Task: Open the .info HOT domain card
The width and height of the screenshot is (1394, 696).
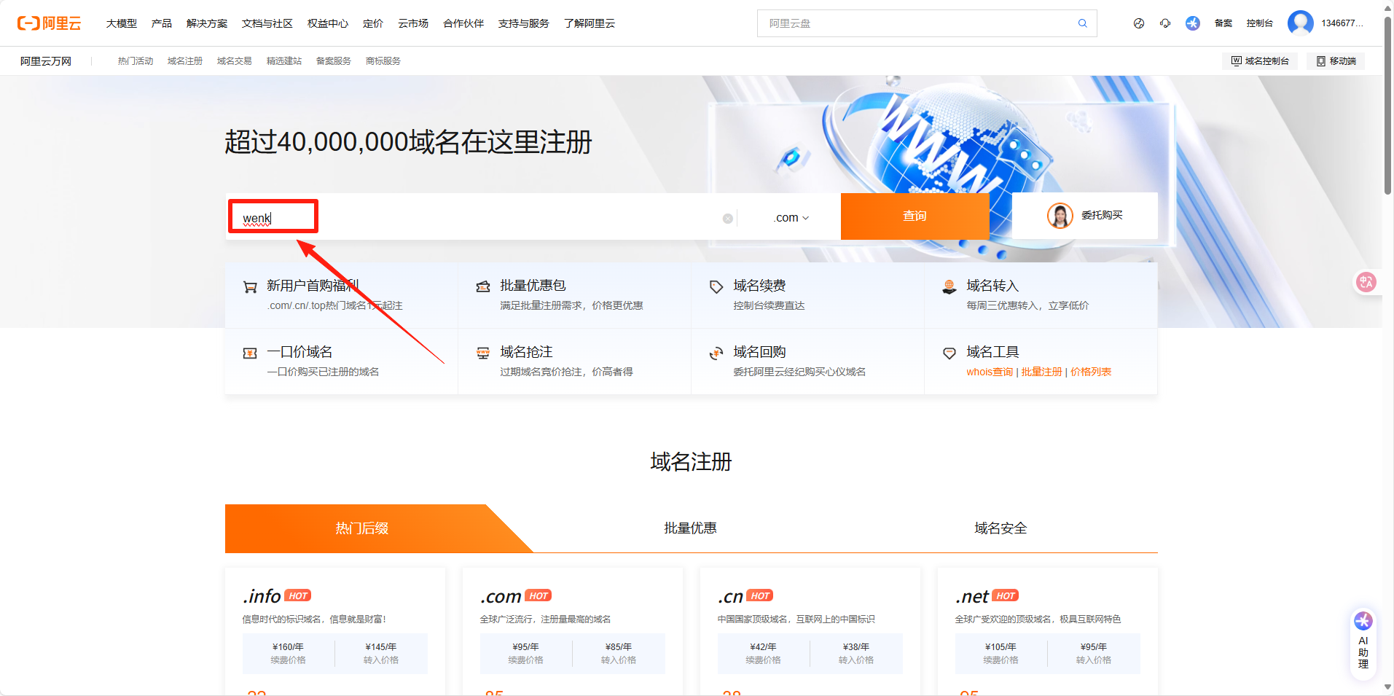Action: point(335,631)
